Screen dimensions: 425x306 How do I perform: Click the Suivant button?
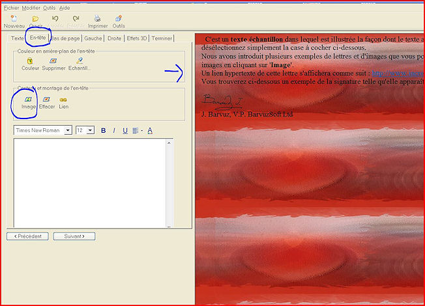tap(74, 236)
